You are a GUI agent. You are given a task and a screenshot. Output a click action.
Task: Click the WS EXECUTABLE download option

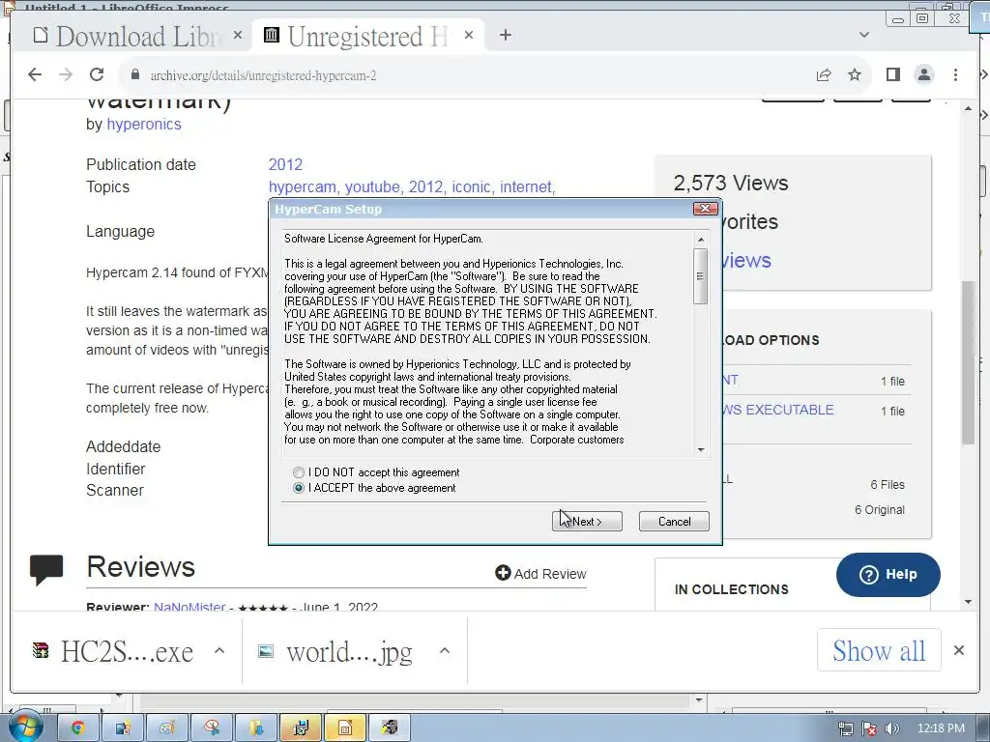[x=778, y=410]
